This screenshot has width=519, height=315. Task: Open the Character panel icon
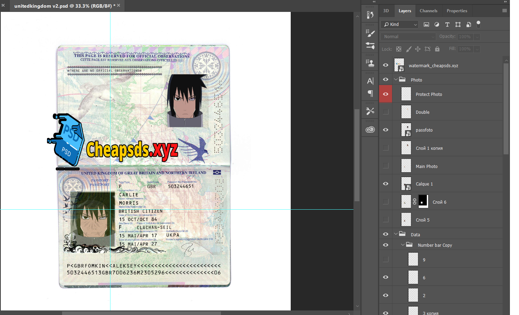(370, 81)
